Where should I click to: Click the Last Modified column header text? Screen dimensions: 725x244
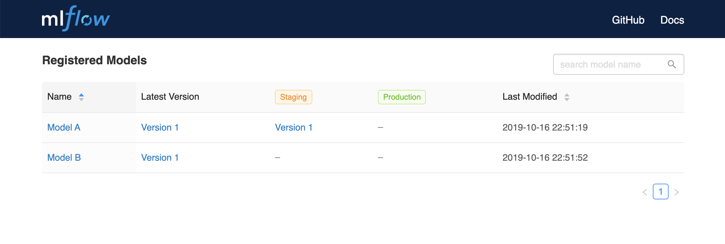click(529, 97)
